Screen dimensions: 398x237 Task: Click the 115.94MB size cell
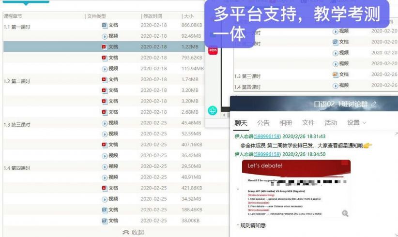pyautogui.click(x=193, y=68)
